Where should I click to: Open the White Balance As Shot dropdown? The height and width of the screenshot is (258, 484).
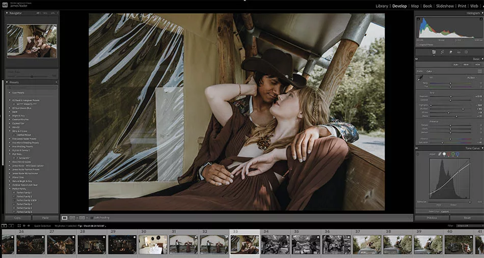pos(471,78)
